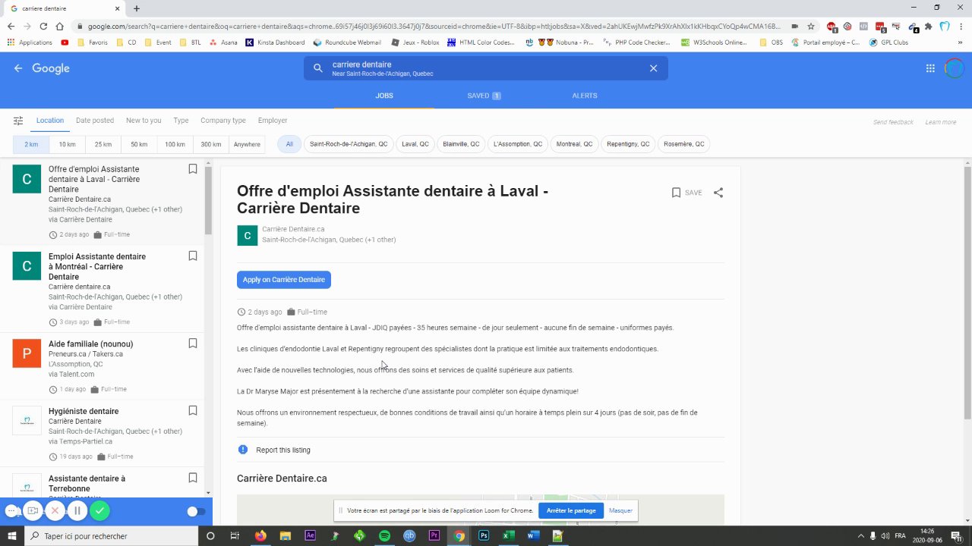Click Apply on Carrière Dentaire button
Viewport: 972px width, 546px height.
[x=284, y=280]
